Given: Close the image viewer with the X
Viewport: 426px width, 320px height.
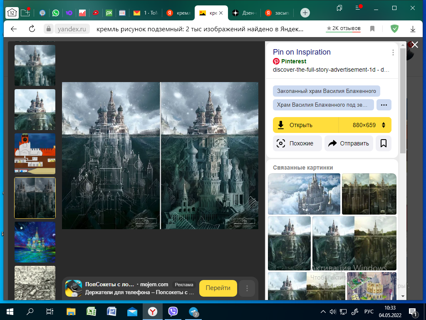Looking at the screenshot, I should click(x=415, y=45).
